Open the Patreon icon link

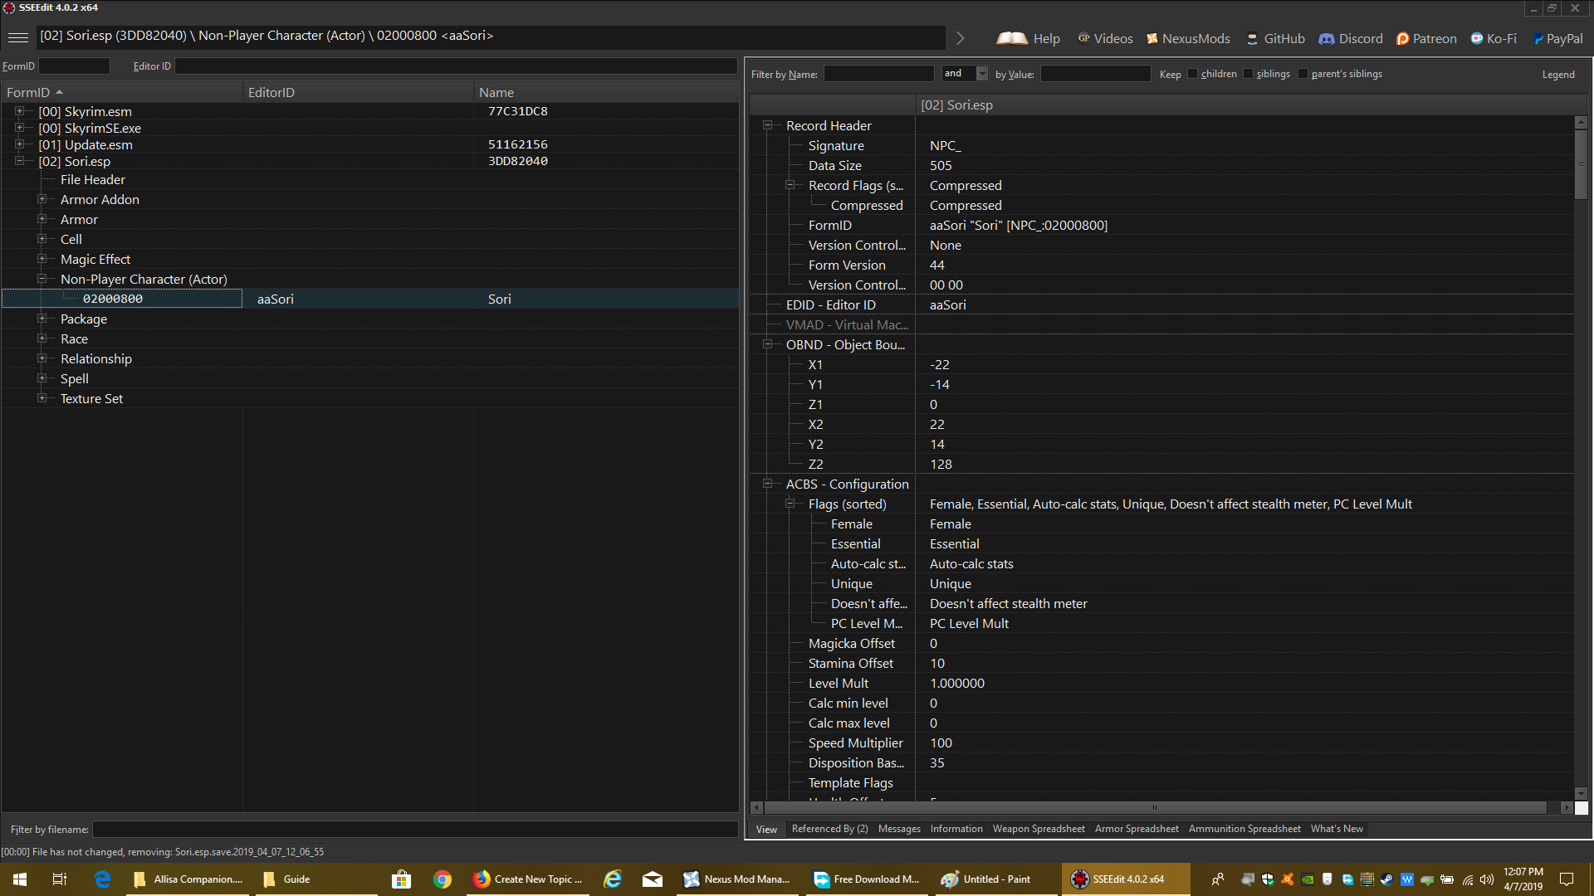coord(1402,38)
